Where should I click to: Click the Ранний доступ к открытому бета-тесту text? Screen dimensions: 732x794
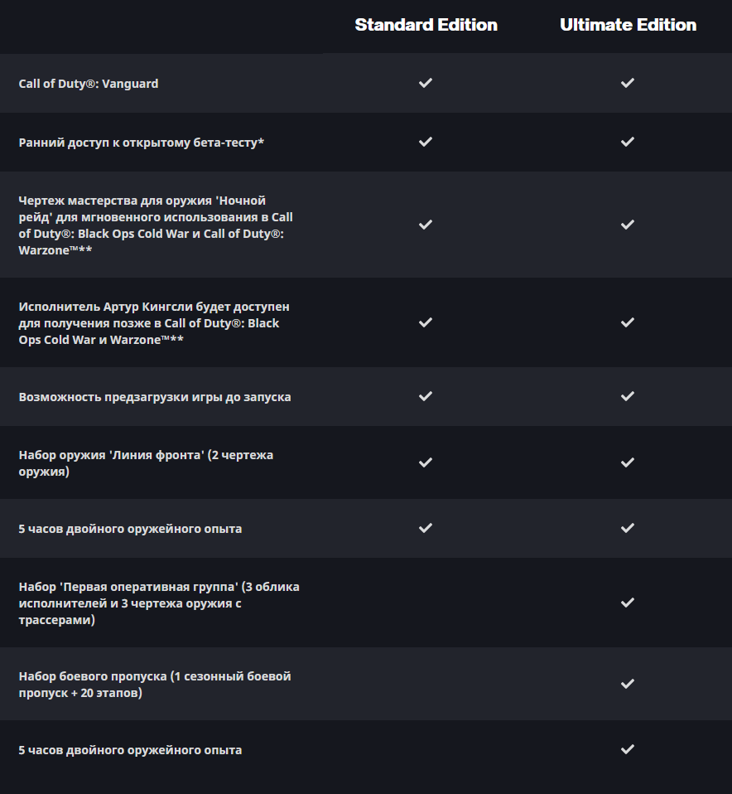pyautogui.click(x=141, y=143)
